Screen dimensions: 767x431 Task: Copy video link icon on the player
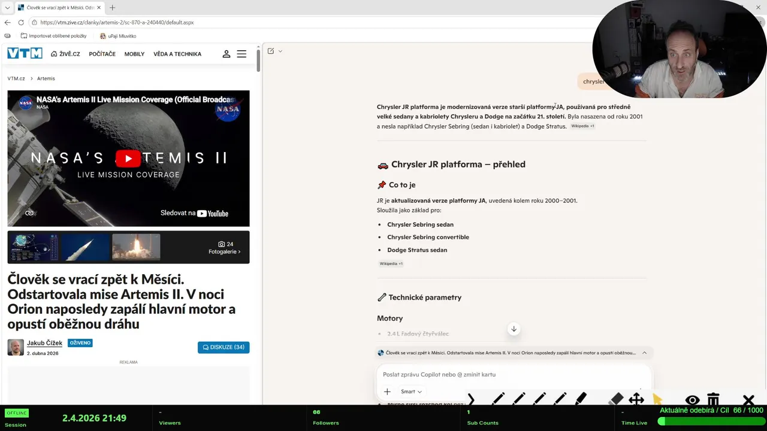[x=29, y=213]
